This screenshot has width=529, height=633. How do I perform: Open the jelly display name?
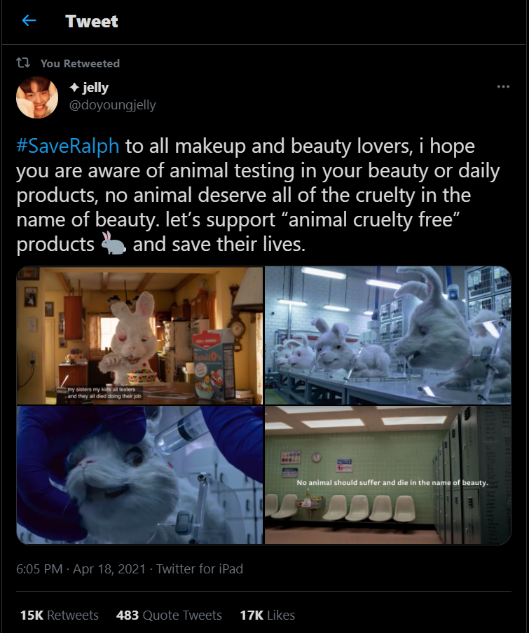click(89, 87)
